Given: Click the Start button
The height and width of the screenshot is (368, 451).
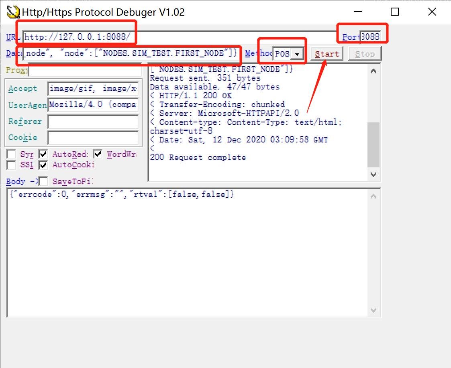Looking at the screenshot, I should tap(327, 54).
